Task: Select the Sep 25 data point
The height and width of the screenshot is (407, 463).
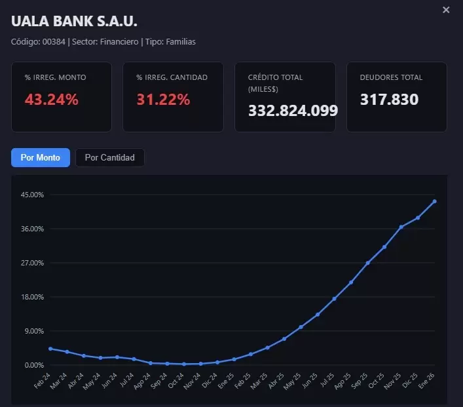Action: pyautogui.click(x=368, y=263)
